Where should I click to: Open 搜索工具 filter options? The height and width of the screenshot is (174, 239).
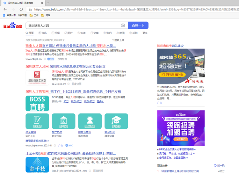point(118,40)
